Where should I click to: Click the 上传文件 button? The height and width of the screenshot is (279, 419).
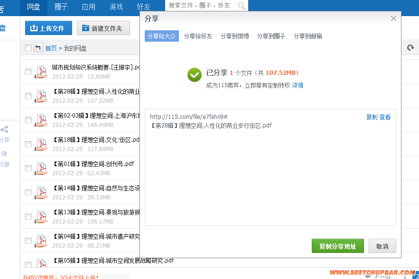pos(48,28)
